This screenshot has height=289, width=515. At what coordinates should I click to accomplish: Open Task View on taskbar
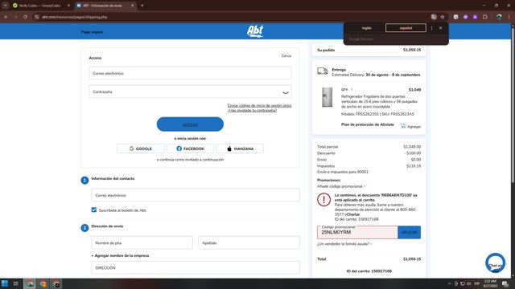point(16,283)
